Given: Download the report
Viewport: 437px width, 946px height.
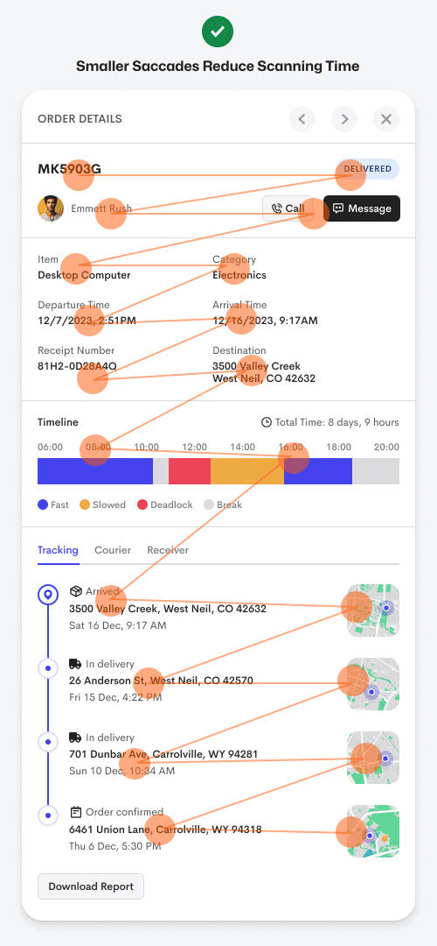Looking at the screenshot, I should (91, 886).
